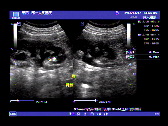Click the yellow 右 annotation label
This screenshot has height=126, width=168.
(74, 76)
